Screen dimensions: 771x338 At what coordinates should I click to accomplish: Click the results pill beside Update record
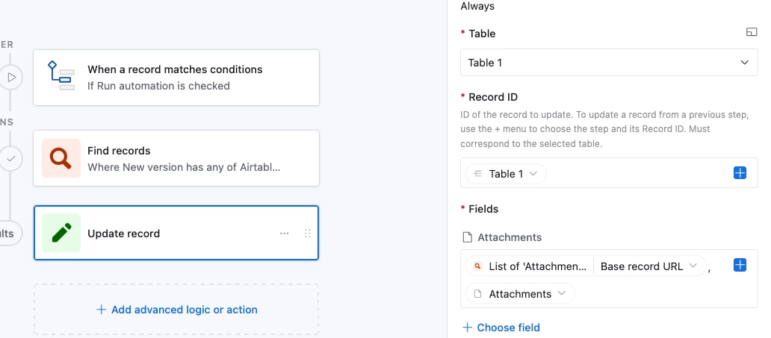(x=9, y=233)
